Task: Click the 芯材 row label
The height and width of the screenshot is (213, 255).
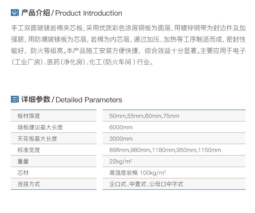Action: click(x=23, y=173)
